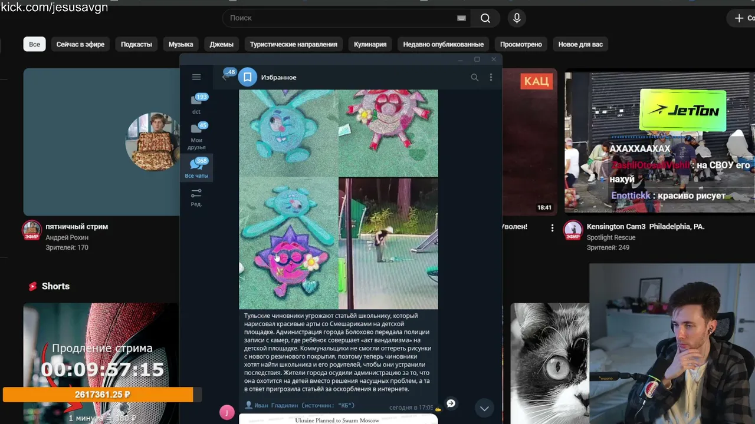Open the purple Smesharik with glasses photo
Viewport: 755px width, 424px height.
click(288, 244)
